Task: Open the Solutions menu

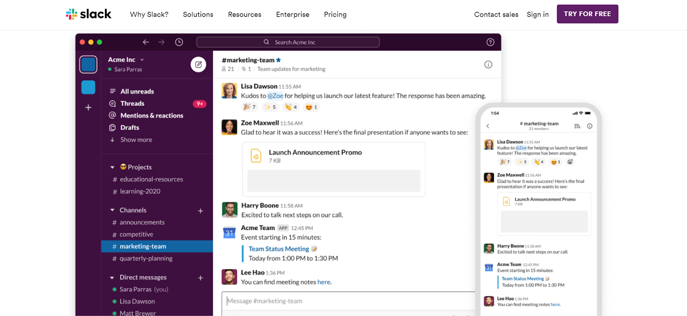Action: click(x=198, y=14)
